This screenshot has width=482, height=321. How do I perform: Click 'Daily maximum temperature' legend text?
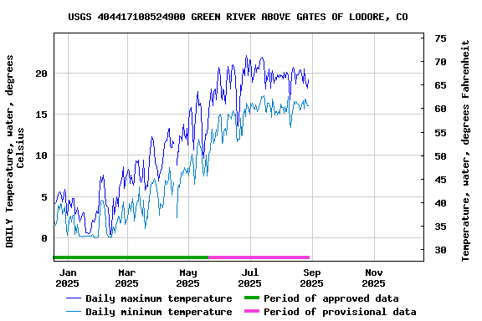coord(159,298)
